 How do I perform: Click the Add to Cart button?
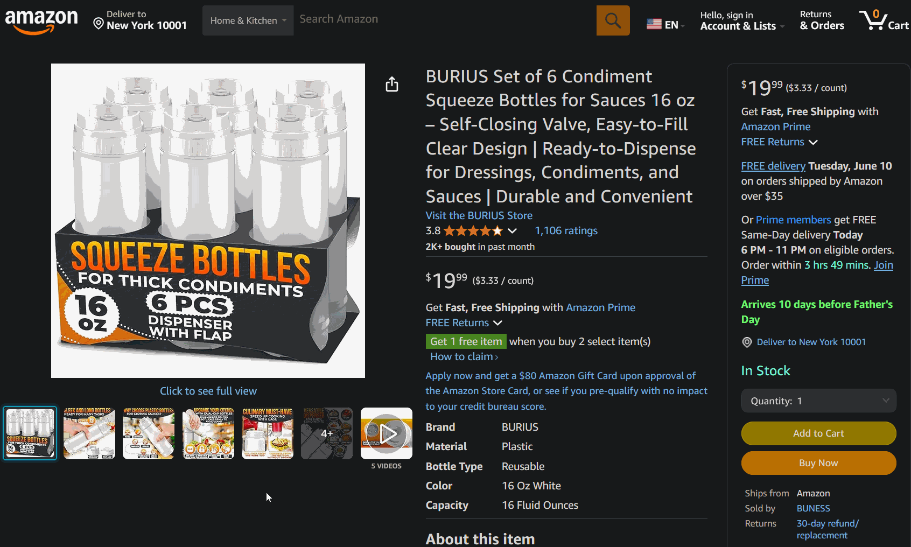point(818,433)
